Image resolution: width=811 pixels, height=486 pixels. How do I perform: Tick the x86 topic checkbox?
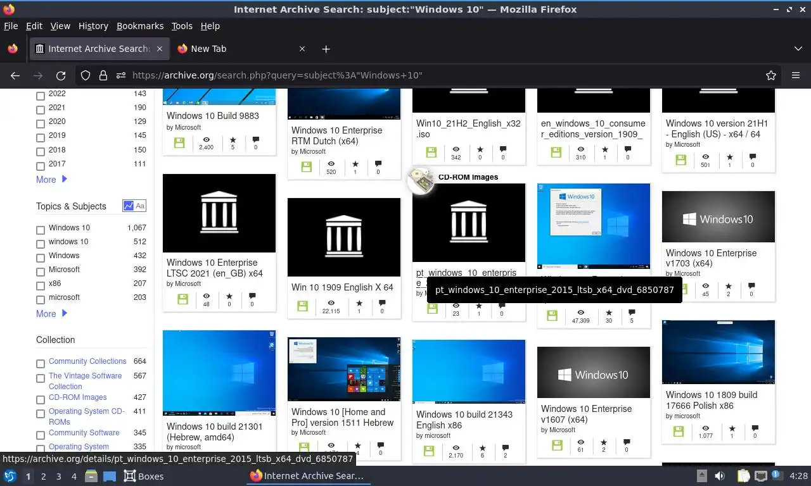pos(41,286)
